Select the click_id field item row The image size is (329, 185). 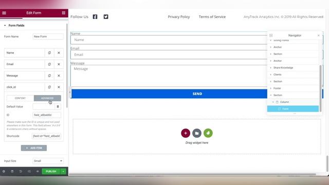(25, 87)
